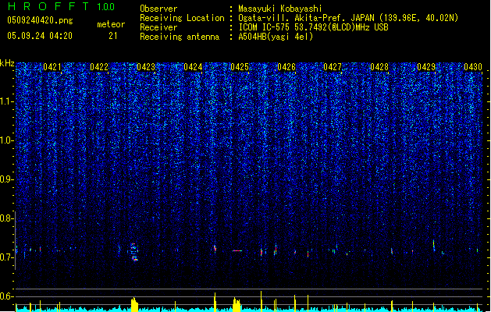
Task: Click the meteor count value 21
Action: 113,36
